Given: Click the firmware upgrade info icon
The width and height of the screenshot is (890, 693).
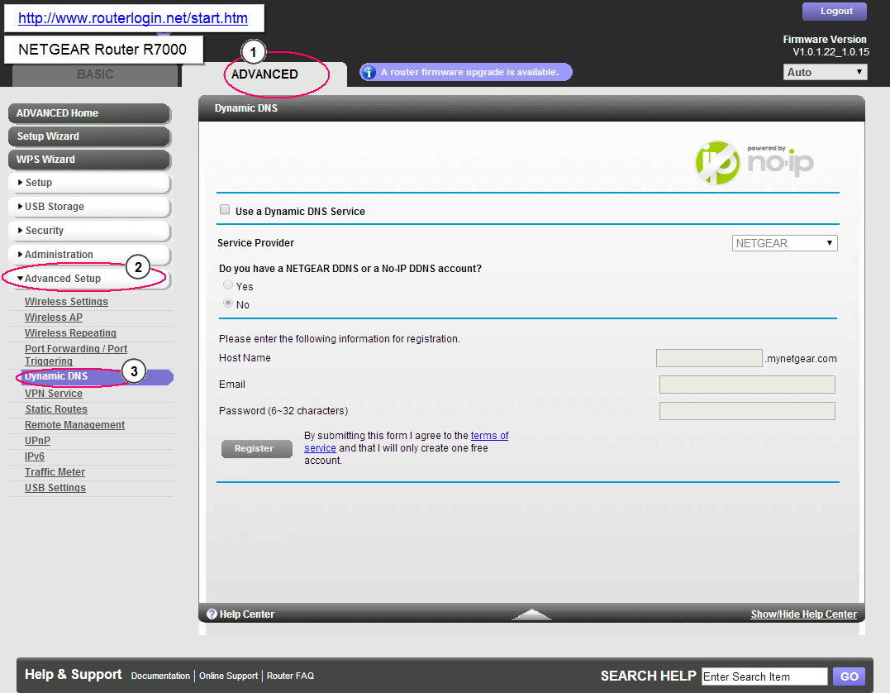Looking at the screenshot, I should (x=369, y=72).
